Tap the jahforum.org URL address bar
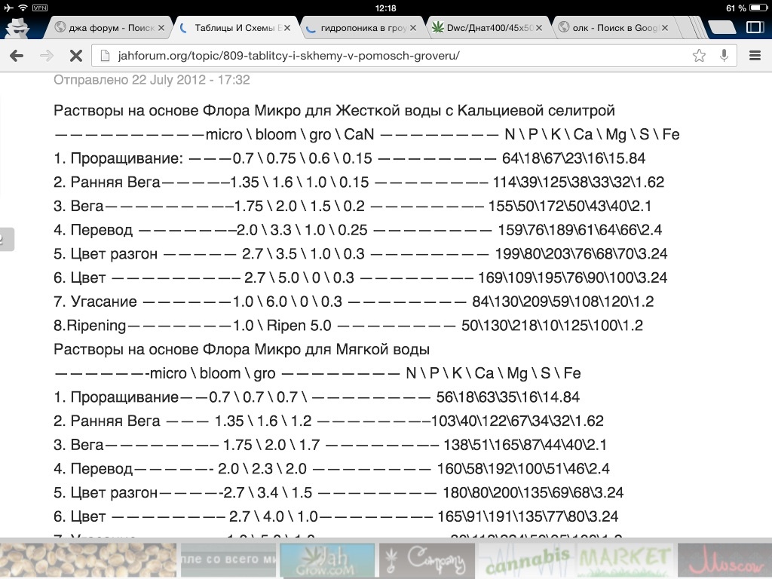 377,56
